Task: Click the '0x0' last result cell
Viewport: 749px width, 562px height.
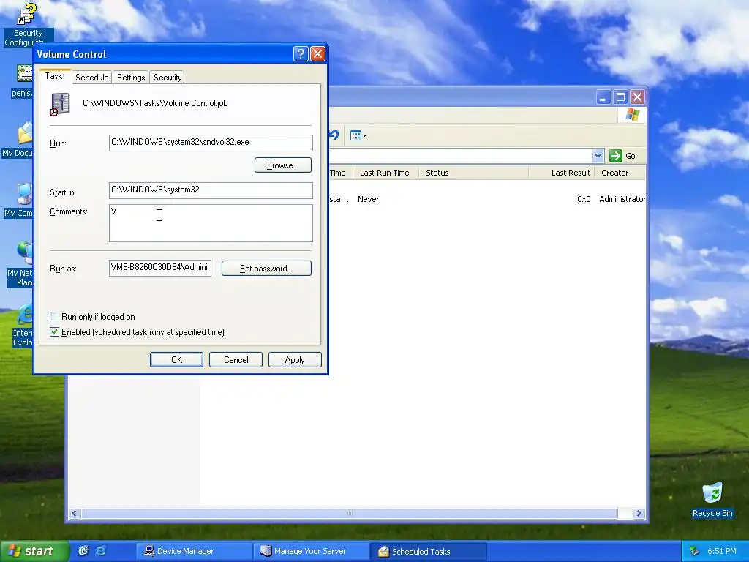Action: point(584,199)
